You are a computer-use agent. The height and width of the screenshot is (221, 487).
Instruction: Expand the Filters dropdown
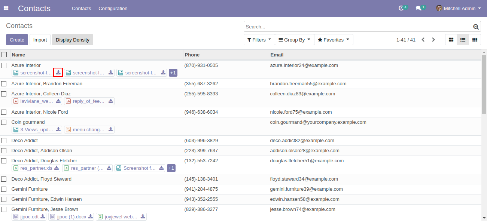click(x=259, y=40)
